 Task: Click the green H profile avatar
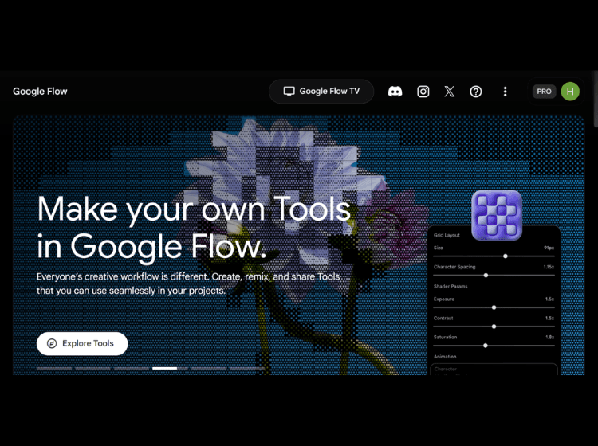(x=570, y=92)
